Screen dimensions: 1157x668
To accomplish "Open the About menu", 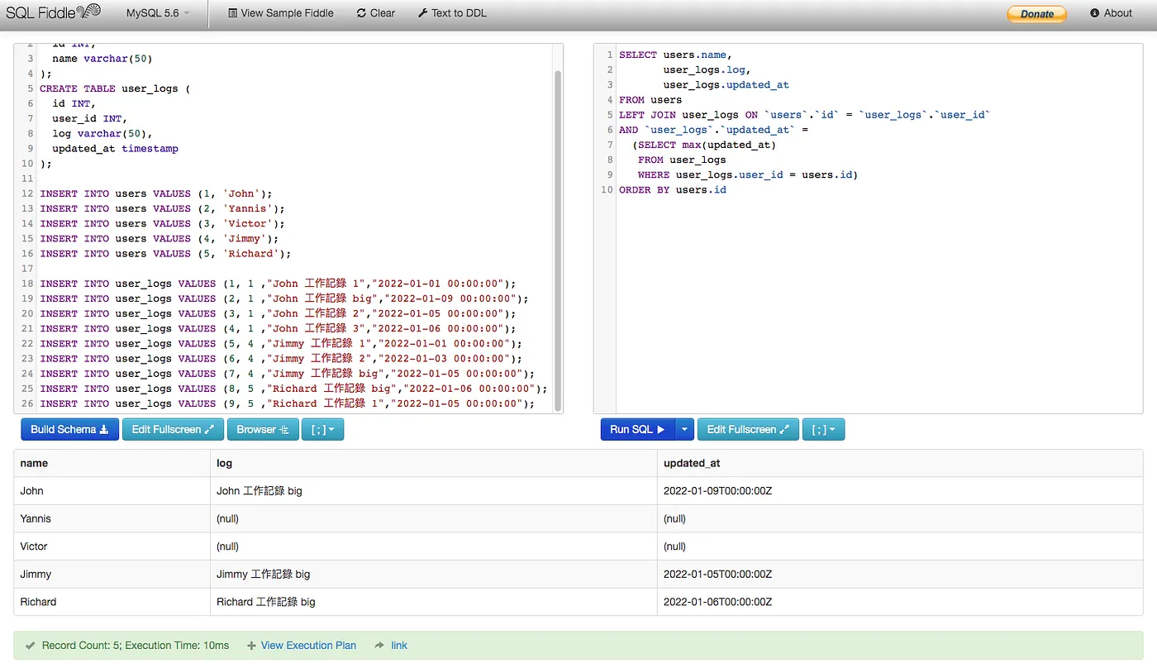I will point(1111,13).
